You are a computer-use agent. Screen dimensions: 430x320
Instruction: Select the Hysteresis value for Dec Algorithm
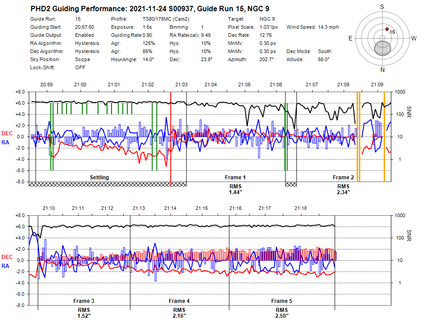[87, 51]
